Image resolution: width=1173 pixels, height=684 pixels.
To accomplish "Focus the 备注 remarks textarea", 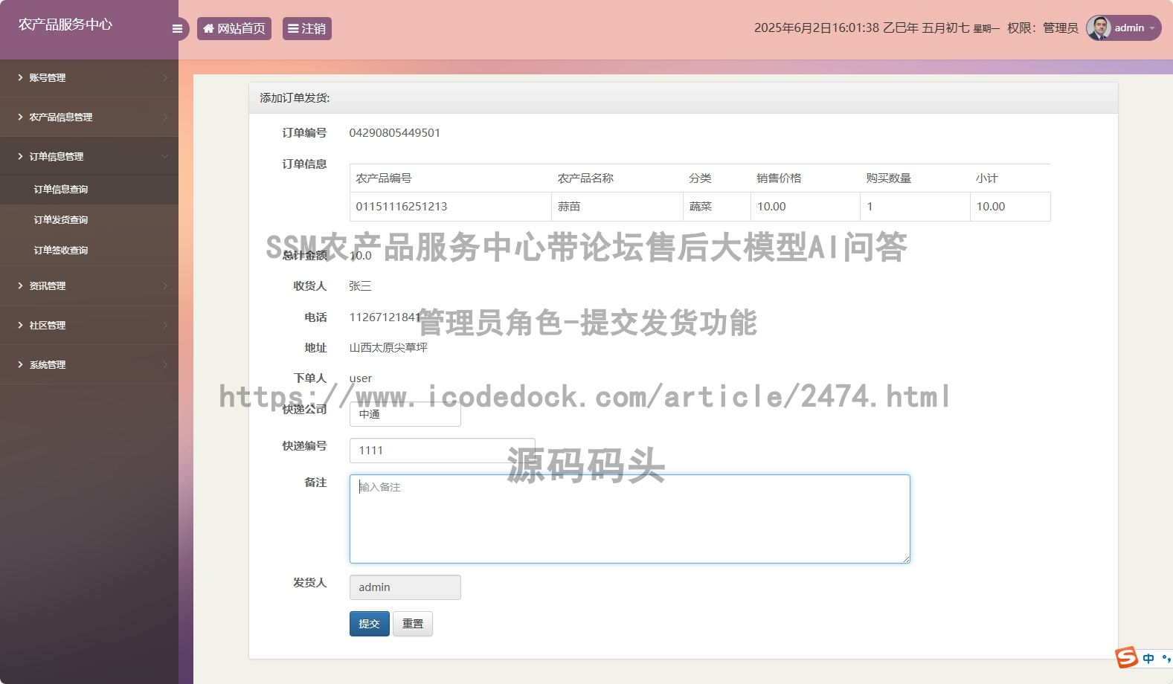I will click(x=630, y=519).
